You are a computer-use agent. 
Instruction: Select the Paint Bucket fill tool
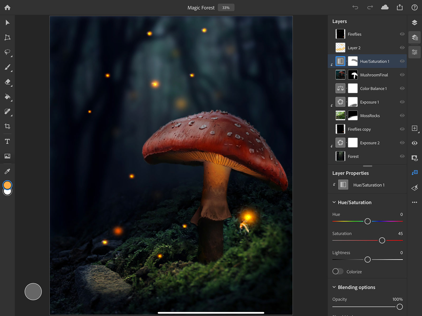(7, 97)
